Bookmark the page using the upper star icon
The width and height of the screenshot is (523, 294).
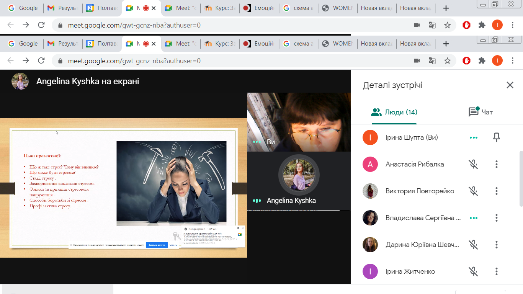[447, 25]
